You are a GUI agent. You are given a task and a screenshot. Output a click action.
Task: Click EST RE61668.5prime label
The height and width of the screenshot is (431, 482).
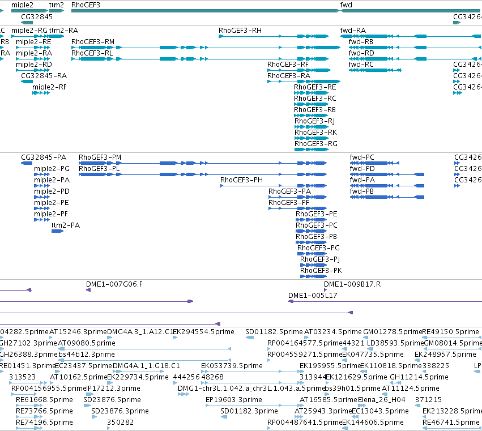pyautogui.click(x=44, y=400)
